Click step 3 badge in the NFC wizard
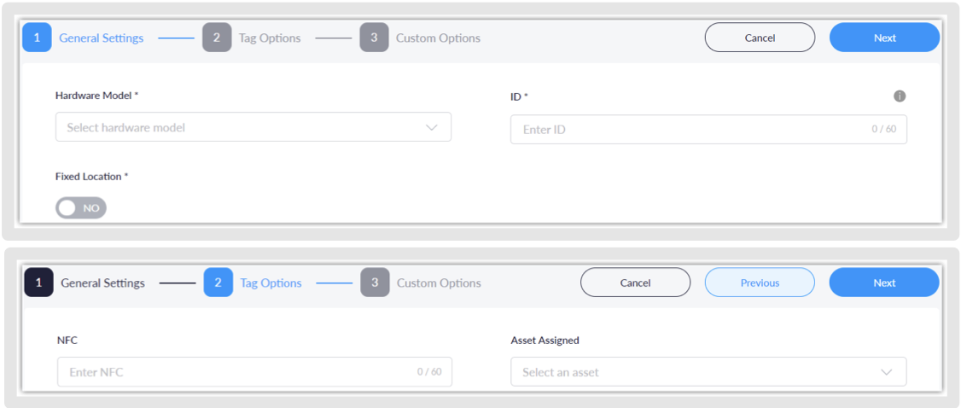Viewport: 961px width, 408px height. [x=375, y=283]
